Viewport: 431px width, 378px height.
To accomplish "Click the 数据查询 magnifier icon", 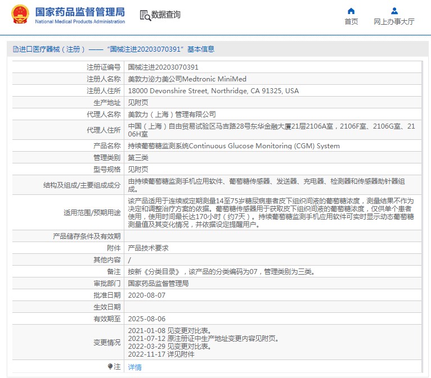I will tap(145, 15).
